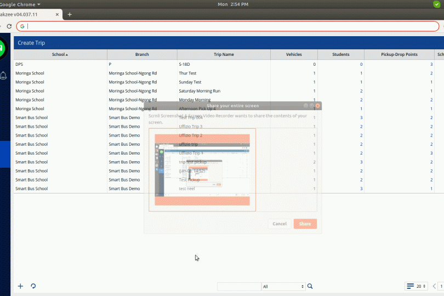The width and height of the screenshot is (444, 296).
Task: Select the entire screen preview thumbnail
Action: click(202, 169)
